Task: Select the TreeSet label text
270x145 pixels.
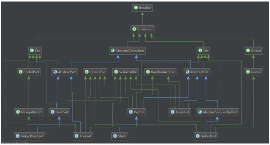Action: coord(85,136)
